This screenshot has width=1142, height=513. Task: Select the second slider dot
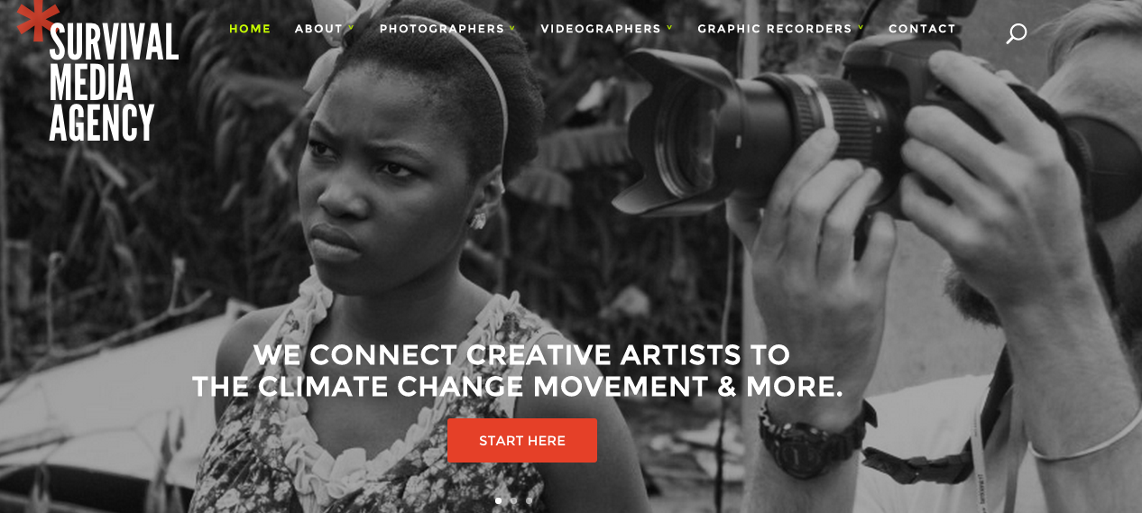coord(514,500)
